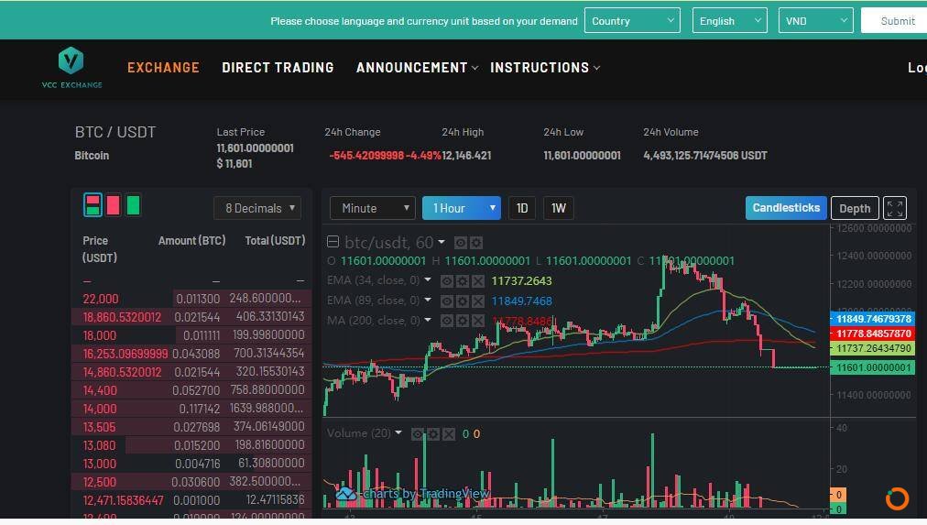Show both bids and asks order book view
This screenshot has height=525, width=927.
coord(93,205)
